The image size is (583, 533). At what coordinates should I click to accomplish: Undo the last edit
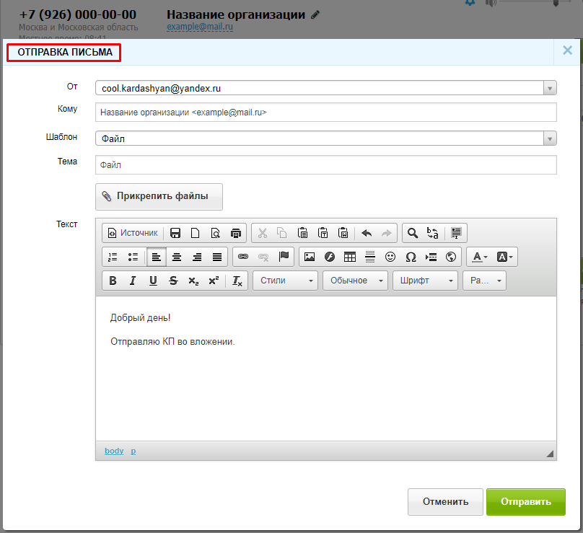(367, 233)
